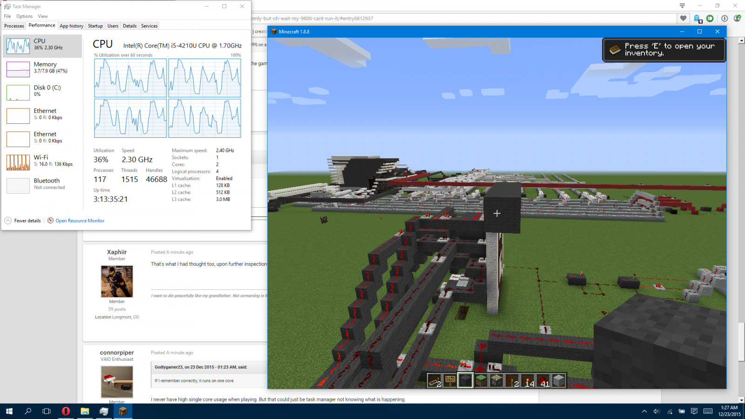Select redstone dust stack of 41

click(543, 381)
